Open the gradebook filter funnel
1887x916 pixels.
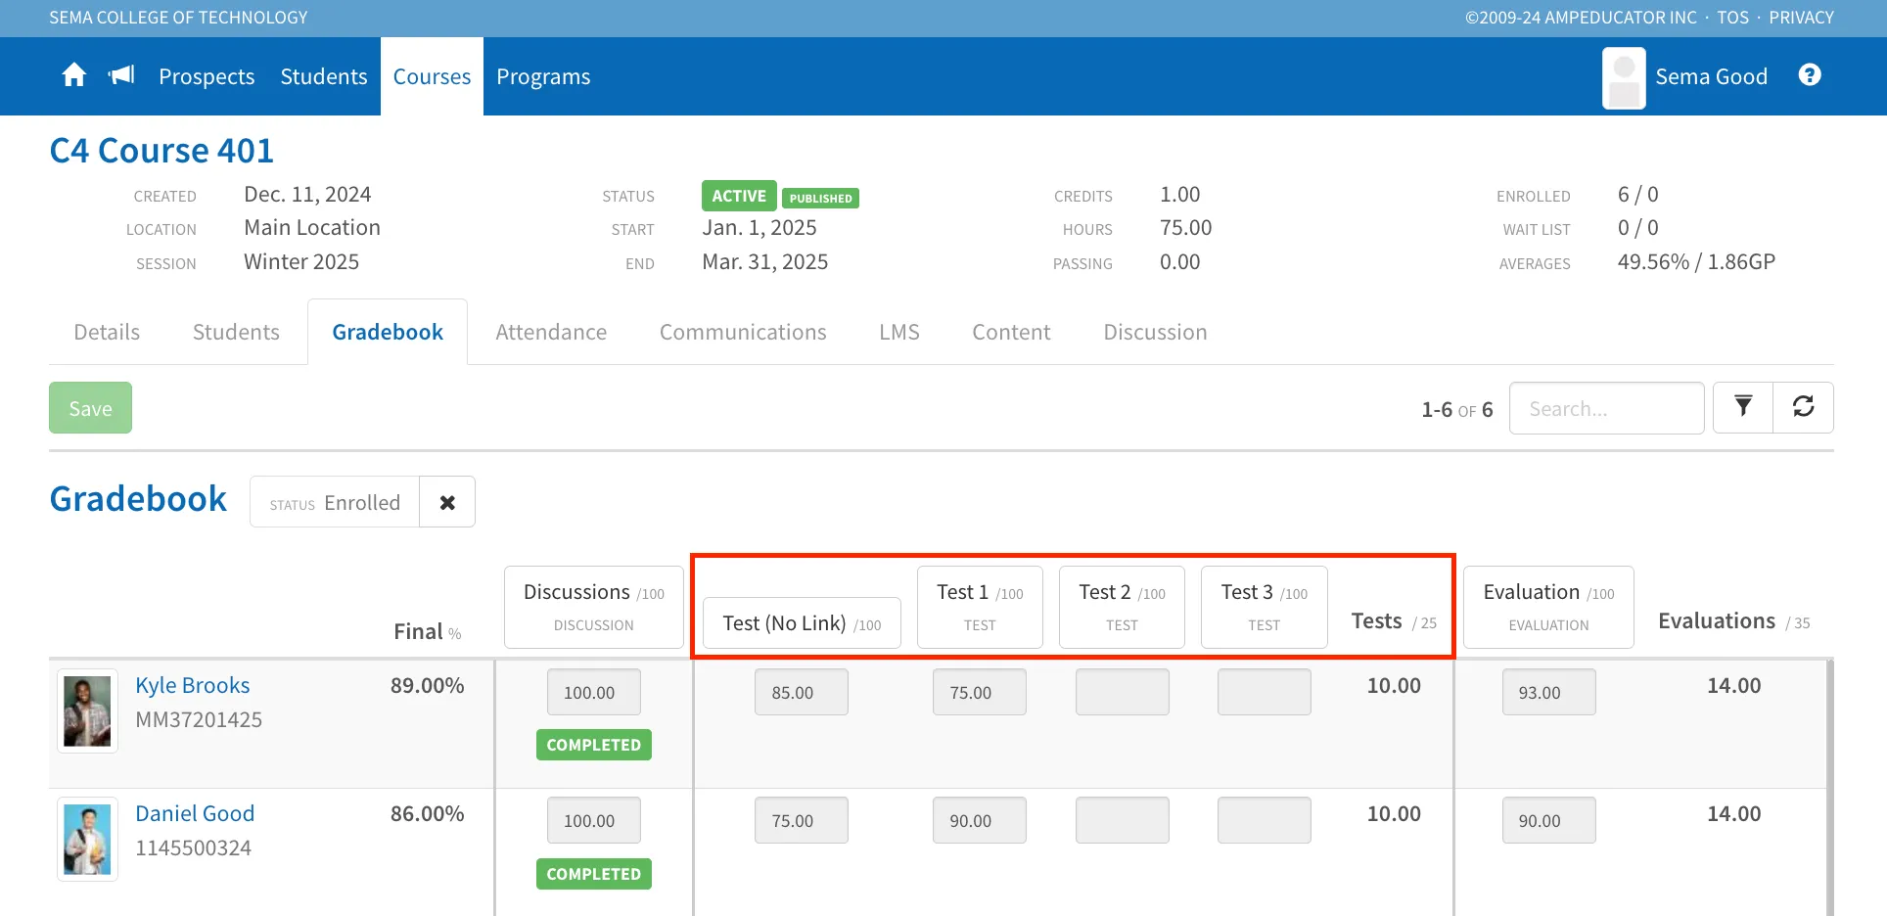coord(1743,407)
